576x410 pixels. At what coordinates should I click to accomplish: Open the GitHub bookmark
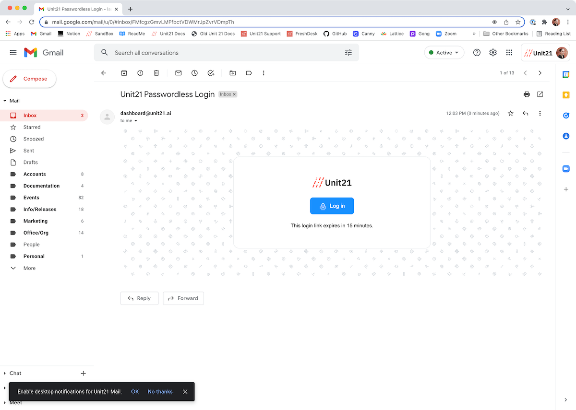click(335, 34)
